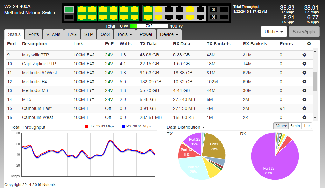Open settings gear for MaysvillePTP port
Image resolution: width=325 pixels, height=188 pixels.
click(304, 55)
